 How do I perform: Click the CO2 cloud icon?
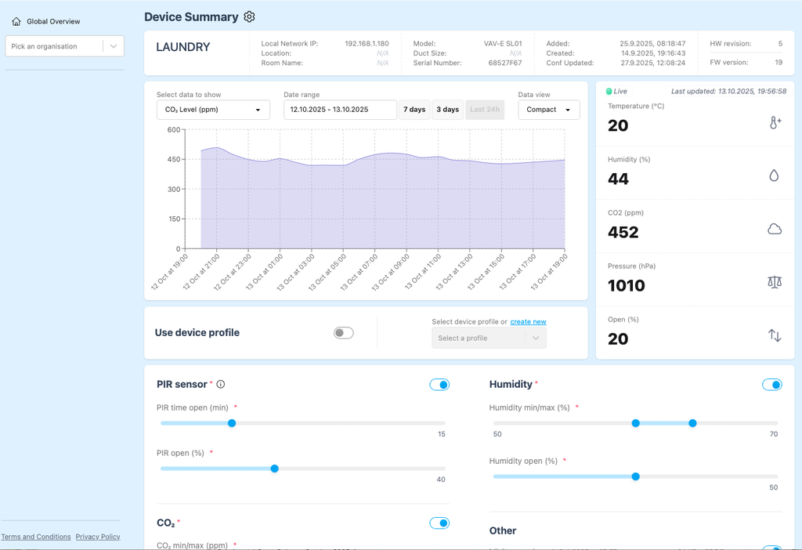click(x=774, y=229)
